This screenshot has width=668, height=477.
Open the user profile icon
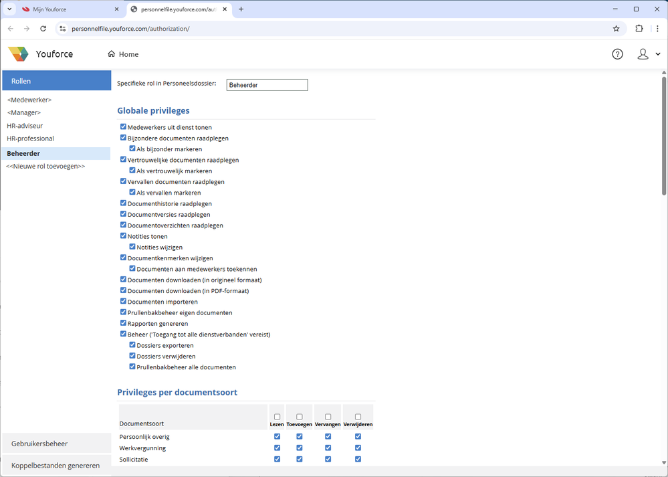[643, 54]
